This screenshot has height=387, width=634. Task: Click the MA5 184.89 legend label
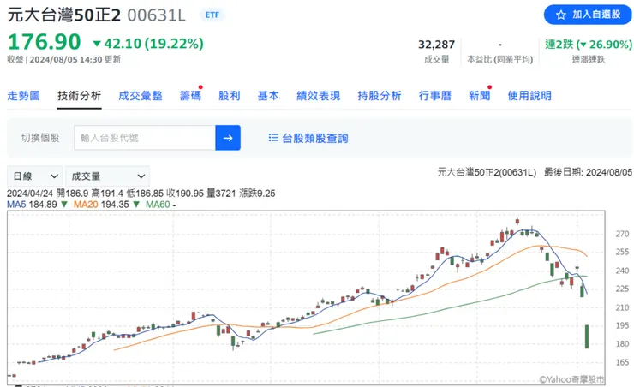tap(32, 205)
